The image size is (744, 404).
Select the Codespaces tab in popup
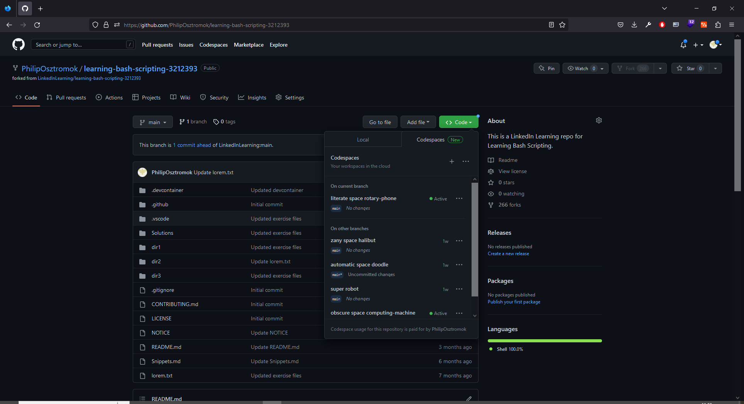[440, 140]
